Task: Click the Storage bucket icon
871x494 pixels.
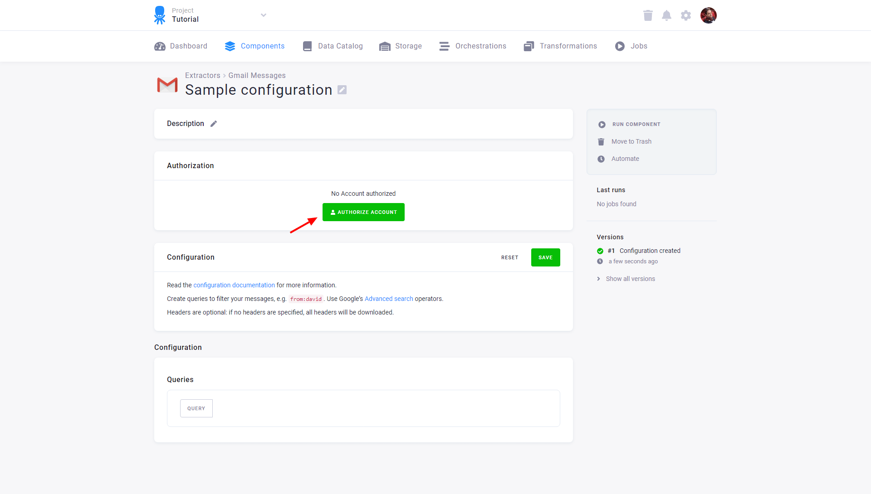Action: pos(385,46)
